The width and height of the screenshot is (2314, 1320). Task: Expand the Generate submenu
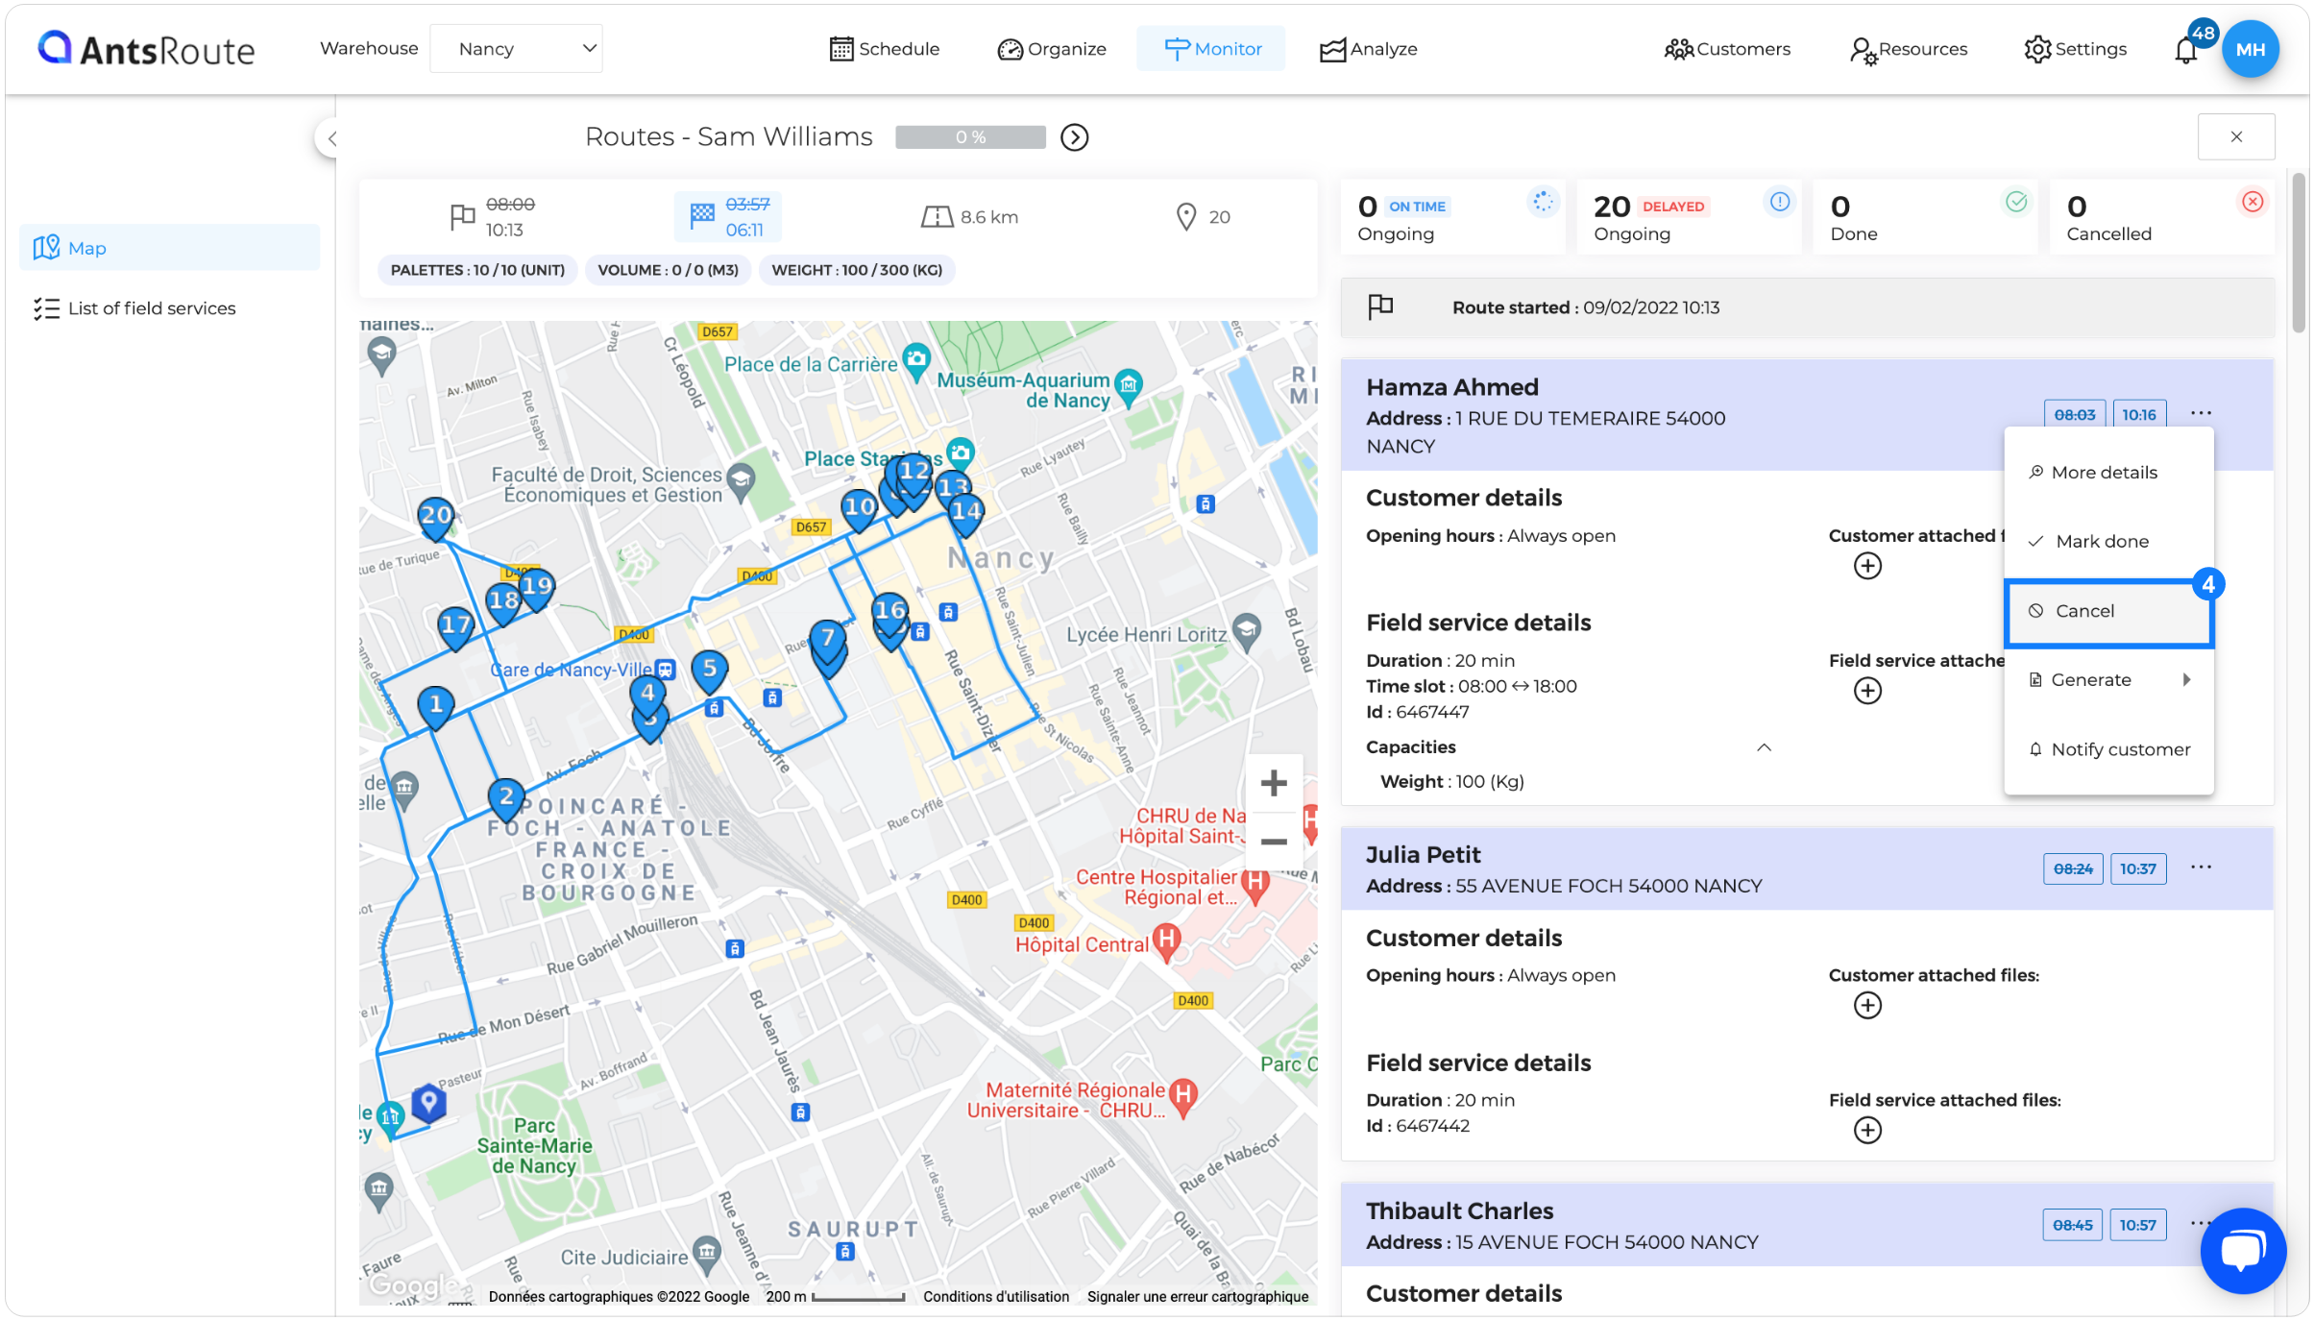click(x=2108, y=680)
